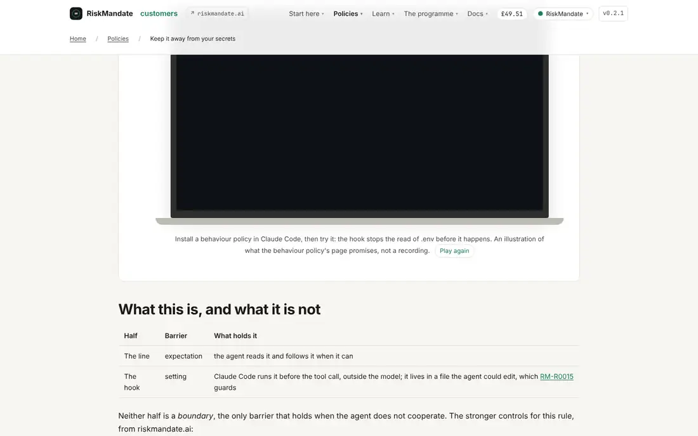Viewport: 698px width, 436px height.
Task: Follow the RM-R0015 link
Action: (556, 376)
